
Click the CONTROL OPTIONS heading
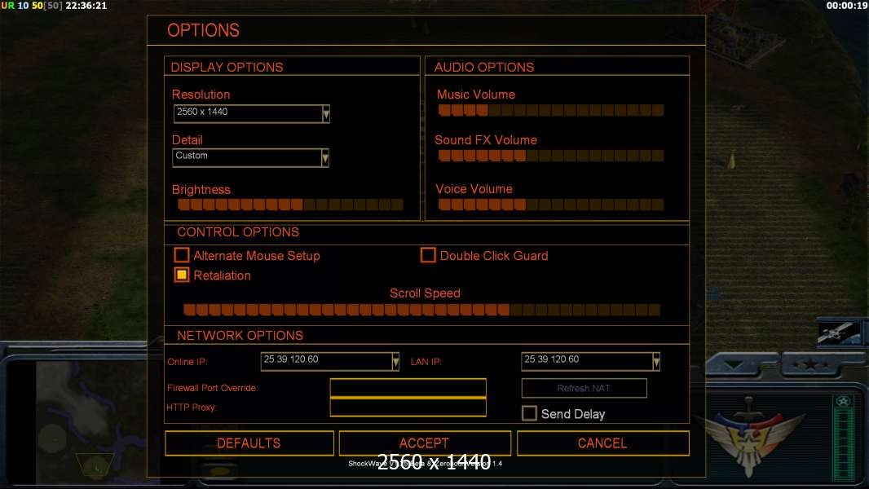pos(238,232)
